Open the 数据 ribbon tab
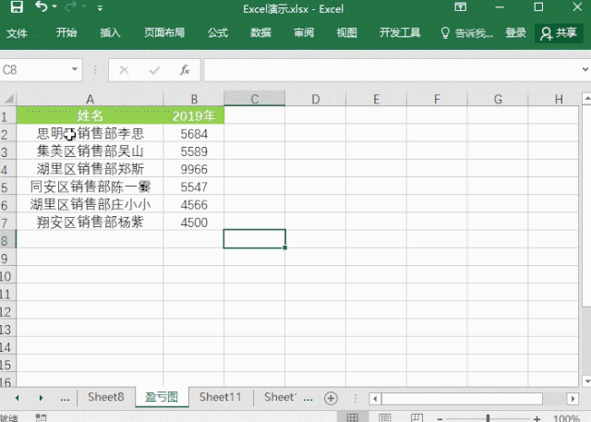Viewport: 591px width, 422px height. (x=260, y=32)
